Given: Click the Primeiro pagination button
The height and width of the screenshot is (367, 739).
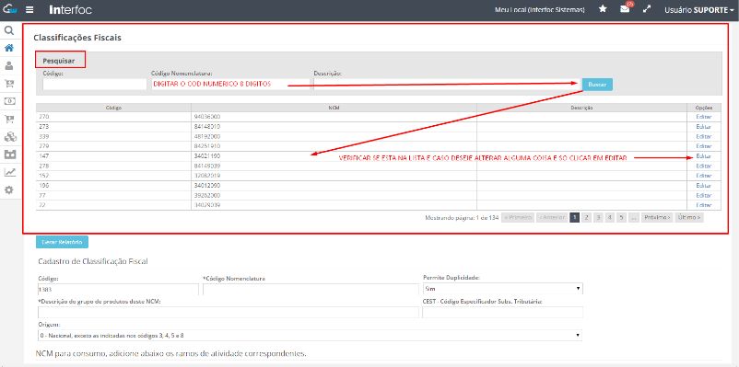Looking at the screenshot, I should point(518,217).
